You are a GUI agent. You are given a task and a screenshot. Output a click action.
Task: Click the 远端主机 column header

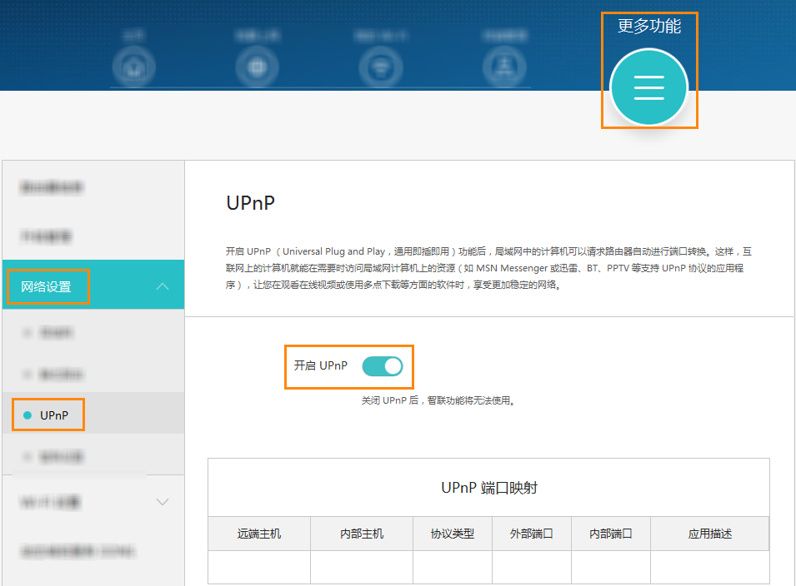coord(259,534)
